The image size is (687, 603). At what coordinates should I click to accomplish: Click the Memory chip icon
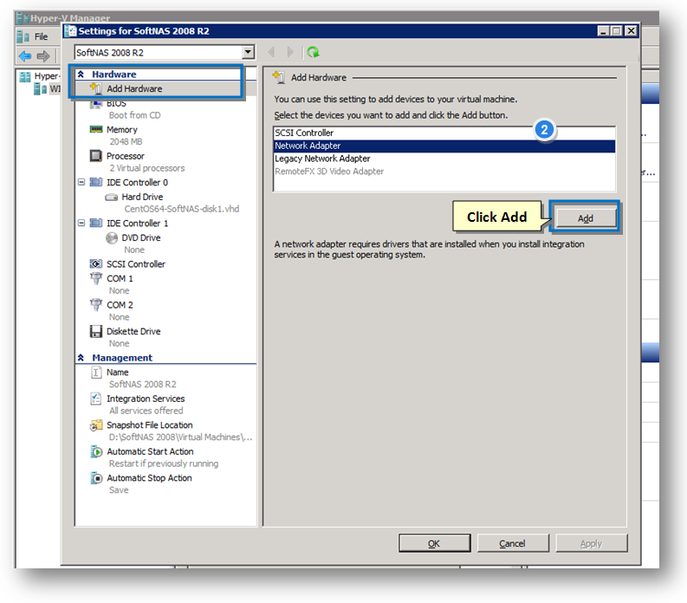point(96,129)
